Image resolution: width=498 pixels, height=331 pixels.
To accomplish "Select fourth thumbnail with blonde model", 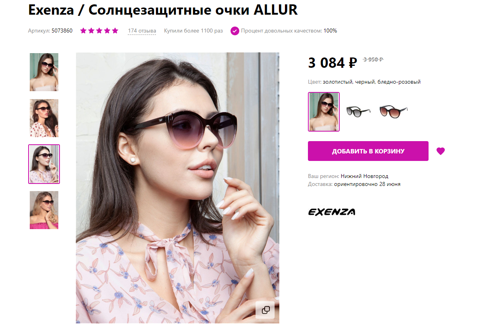I will [44, 210].
